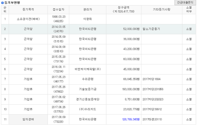Select the 43,200,000원 amount
The height and width of the screenshot is (126, 197).
pyautogui.click(x=131, y=49)
